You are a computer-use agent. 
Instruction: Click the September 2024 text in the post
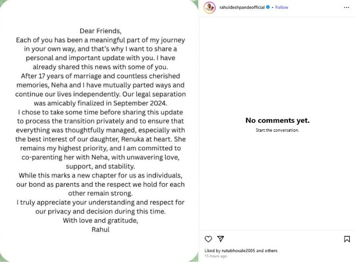click(140, 103)
